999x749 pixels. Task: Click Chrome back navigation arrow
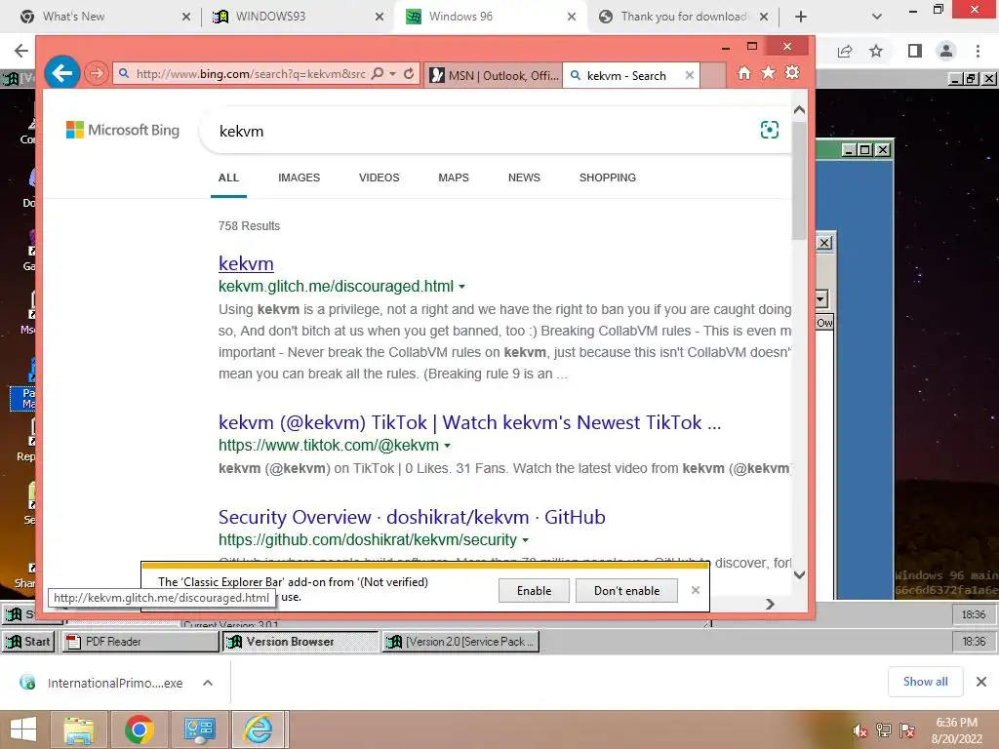tap(21, 51)
